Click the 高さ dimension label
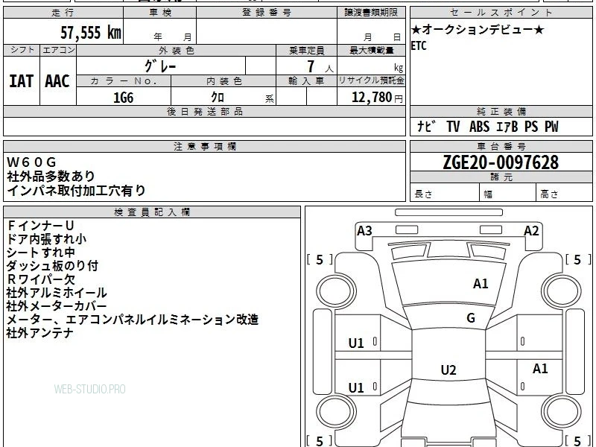Viewport: 596px width, 447px height. point(549,194)
